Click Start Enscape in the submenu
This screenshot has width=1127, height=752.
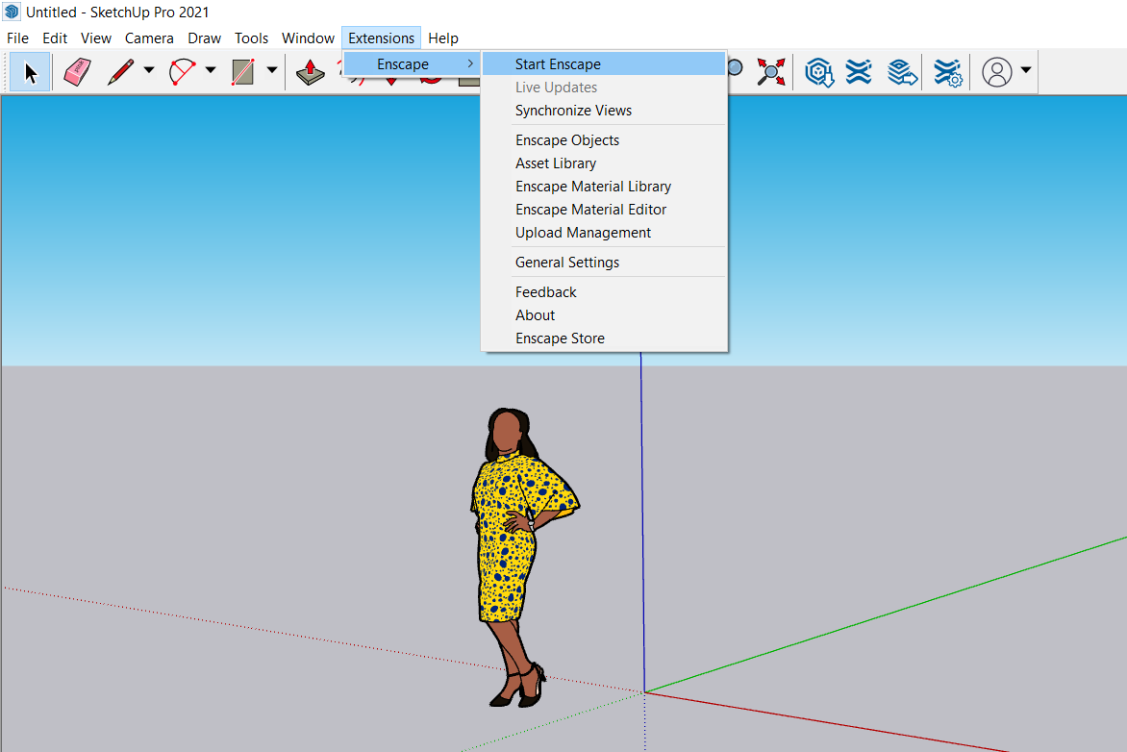pos(558,64)
